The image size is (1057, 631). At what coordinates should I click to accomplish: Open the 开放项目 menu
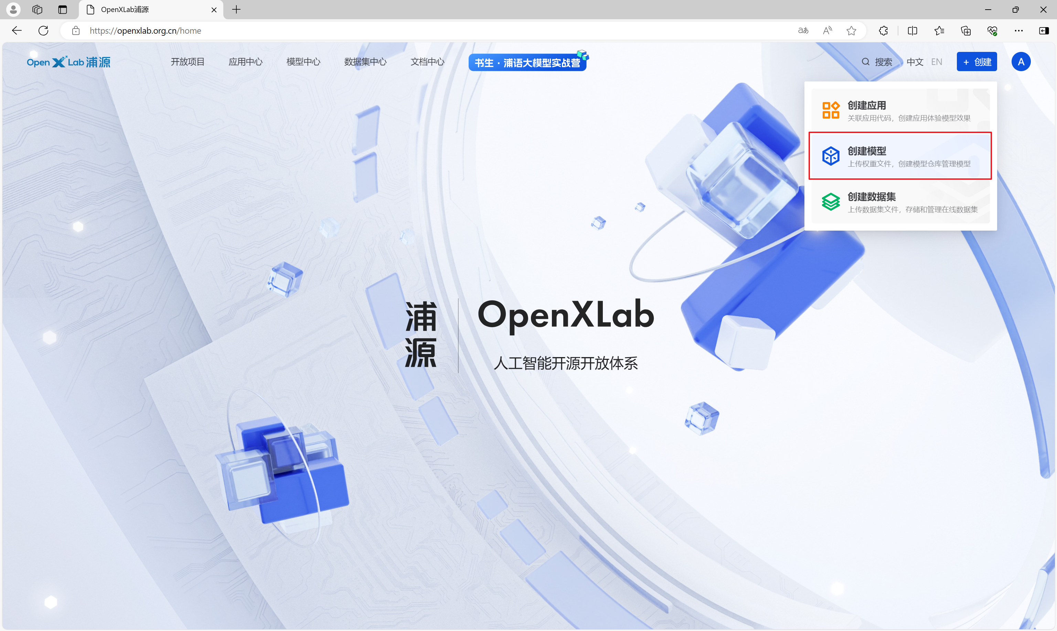(188, 62)
